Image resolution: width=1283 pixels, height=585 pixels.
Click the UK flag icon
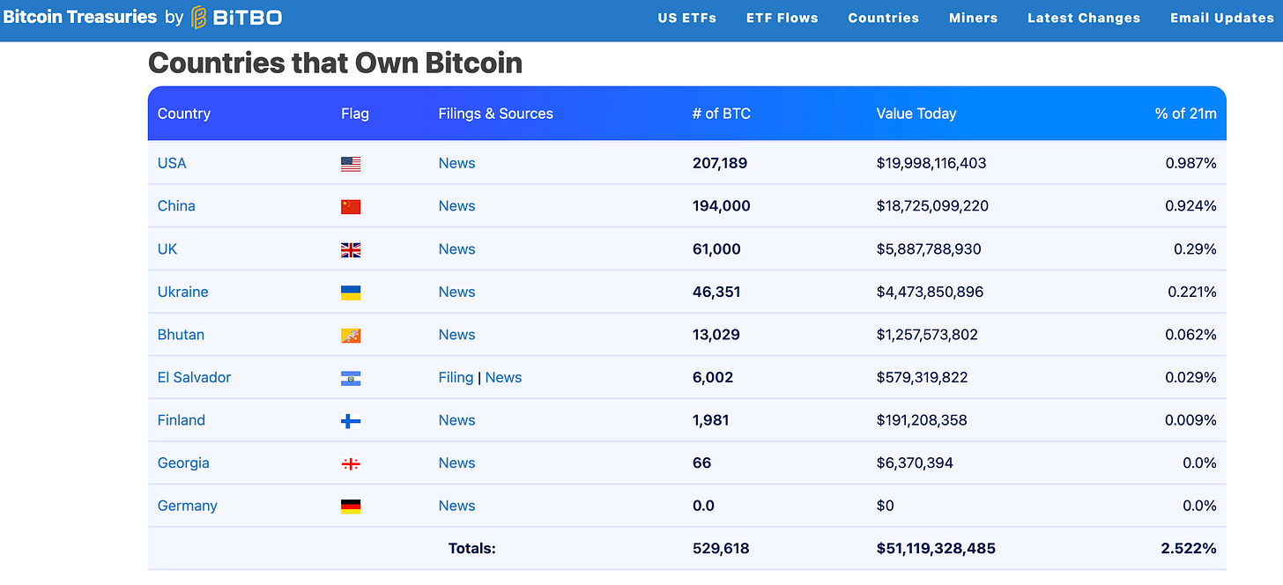coord(351,250)
